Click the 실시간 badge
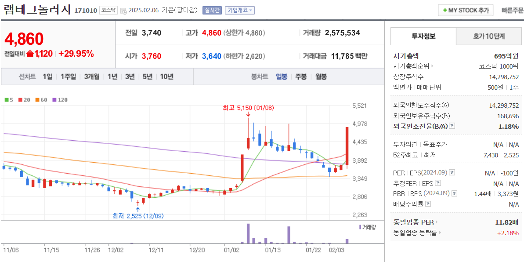The width and height of the screenshot is (524, 262). [x=212, y=10]
